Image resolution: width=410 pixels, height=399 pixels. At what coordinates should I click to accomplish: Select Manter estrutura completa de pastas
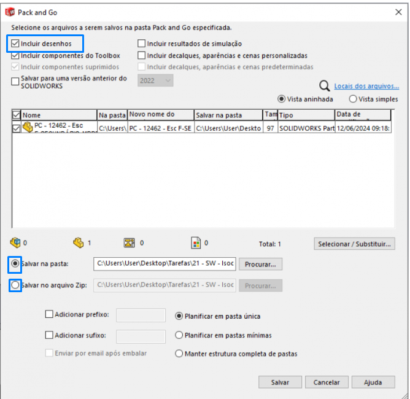pyautogui.click(x=179, y=354)
